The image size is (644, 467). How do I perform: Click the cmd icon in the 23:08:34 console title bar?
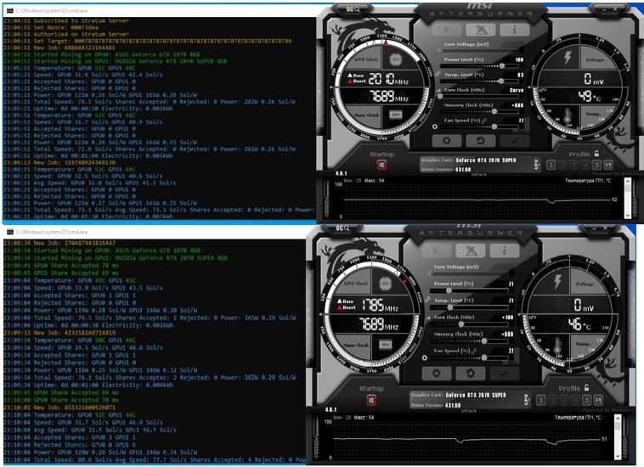tap(10, 232)
